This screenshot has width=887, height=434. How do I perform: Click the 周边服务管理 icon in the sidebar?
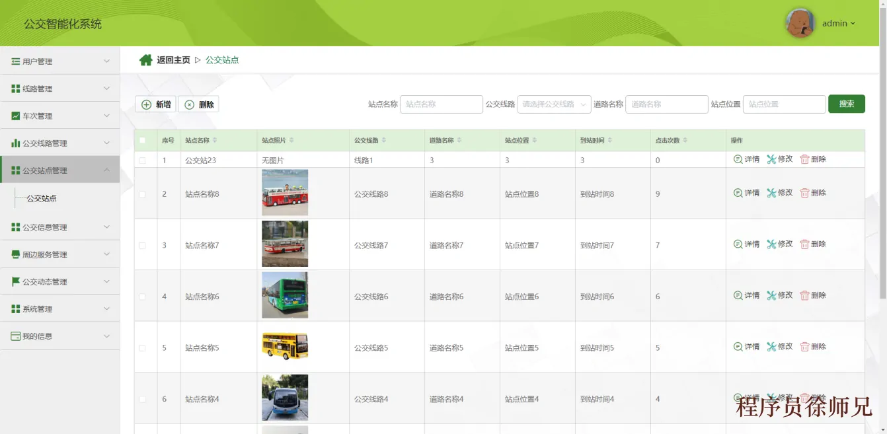[x=16, y=254]
